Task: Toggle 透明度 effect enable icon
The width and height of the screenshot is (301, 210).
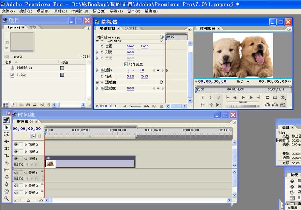Action: tap(97, 82)
